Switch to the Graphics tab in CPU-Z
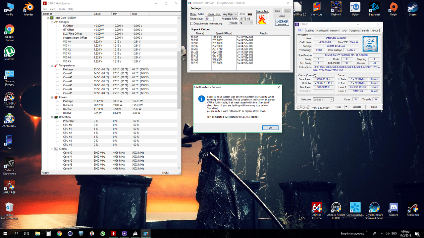The width and height of the screenshot is (424, 238). coord(355,30)
